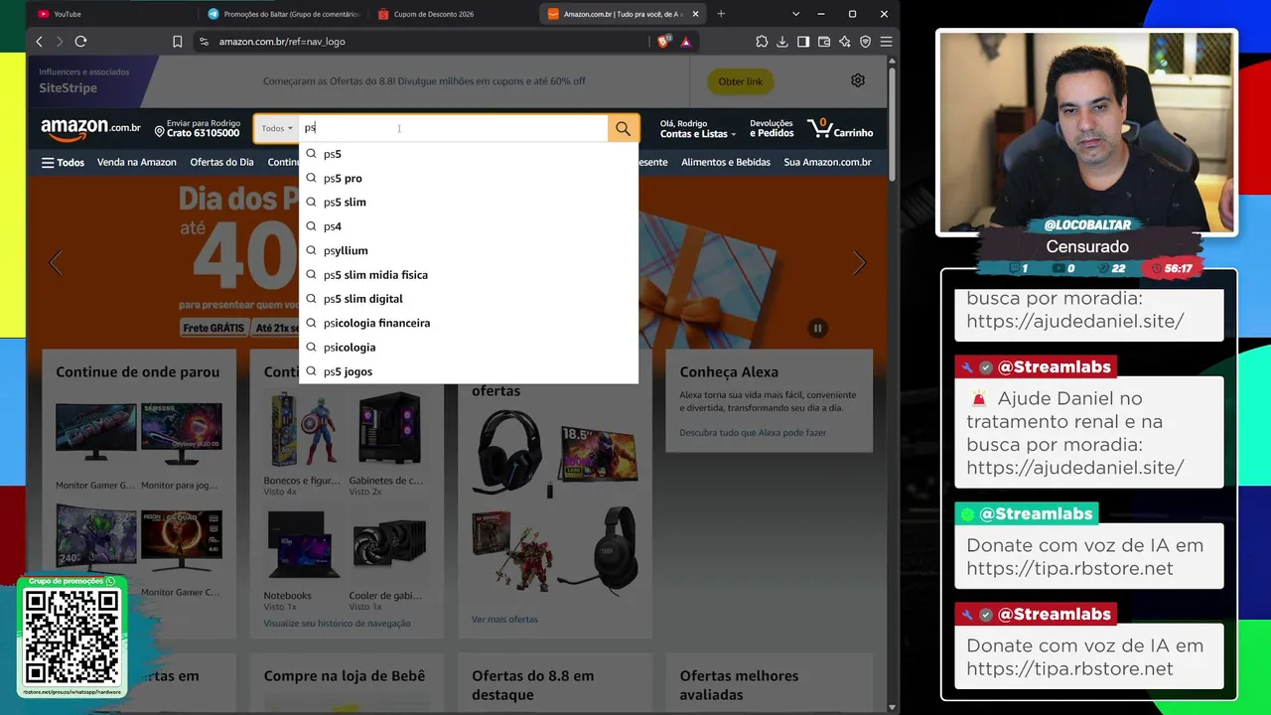Open SiteStripe settings gear
Viewport: 1271px width, 715px height.
point(858,80)
